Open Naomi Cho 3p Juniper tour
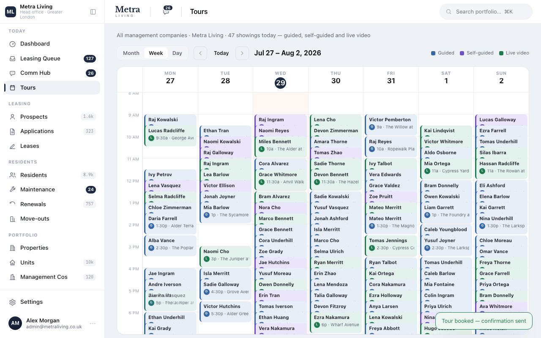The height and width of the screenshot is (338, 541). (x=226, y=256)
